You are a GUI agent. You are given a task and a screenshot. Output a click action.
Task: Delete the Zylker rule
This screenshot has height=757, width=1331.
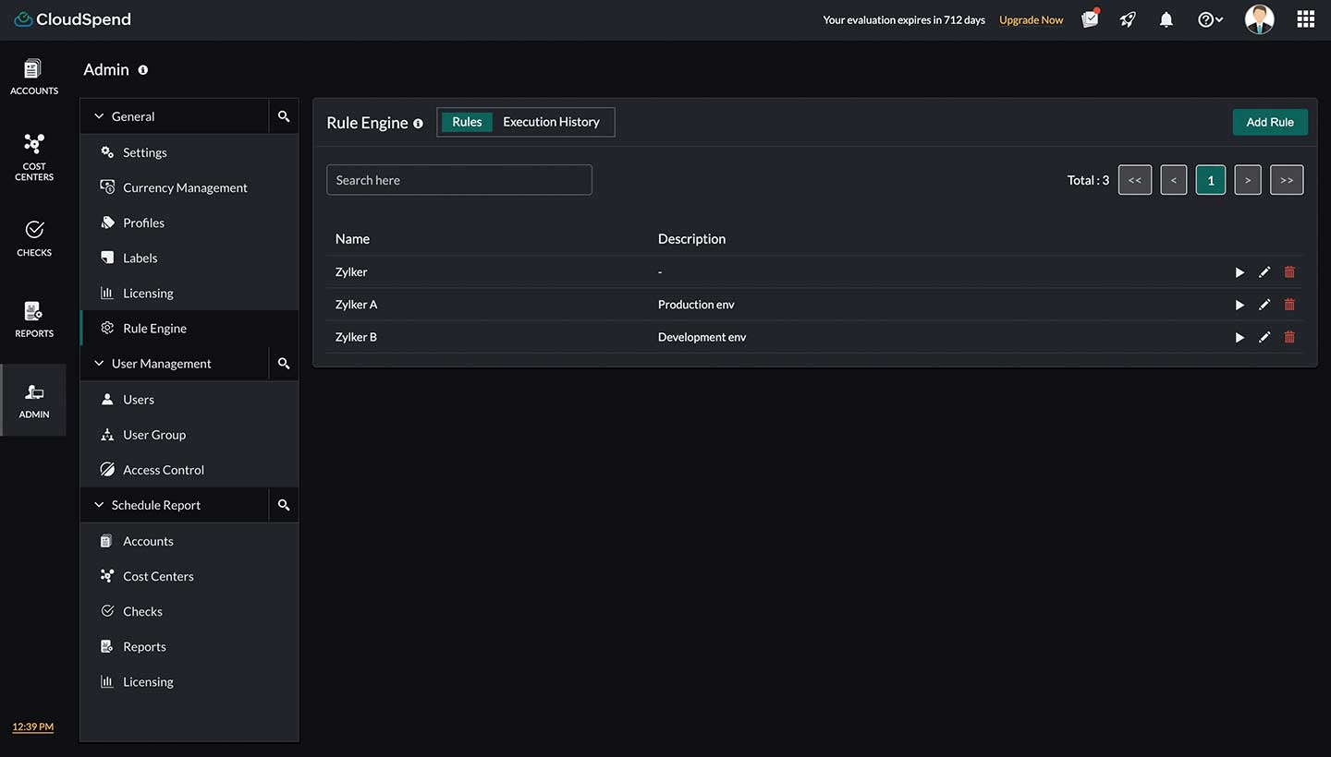tap(1289, 272)
